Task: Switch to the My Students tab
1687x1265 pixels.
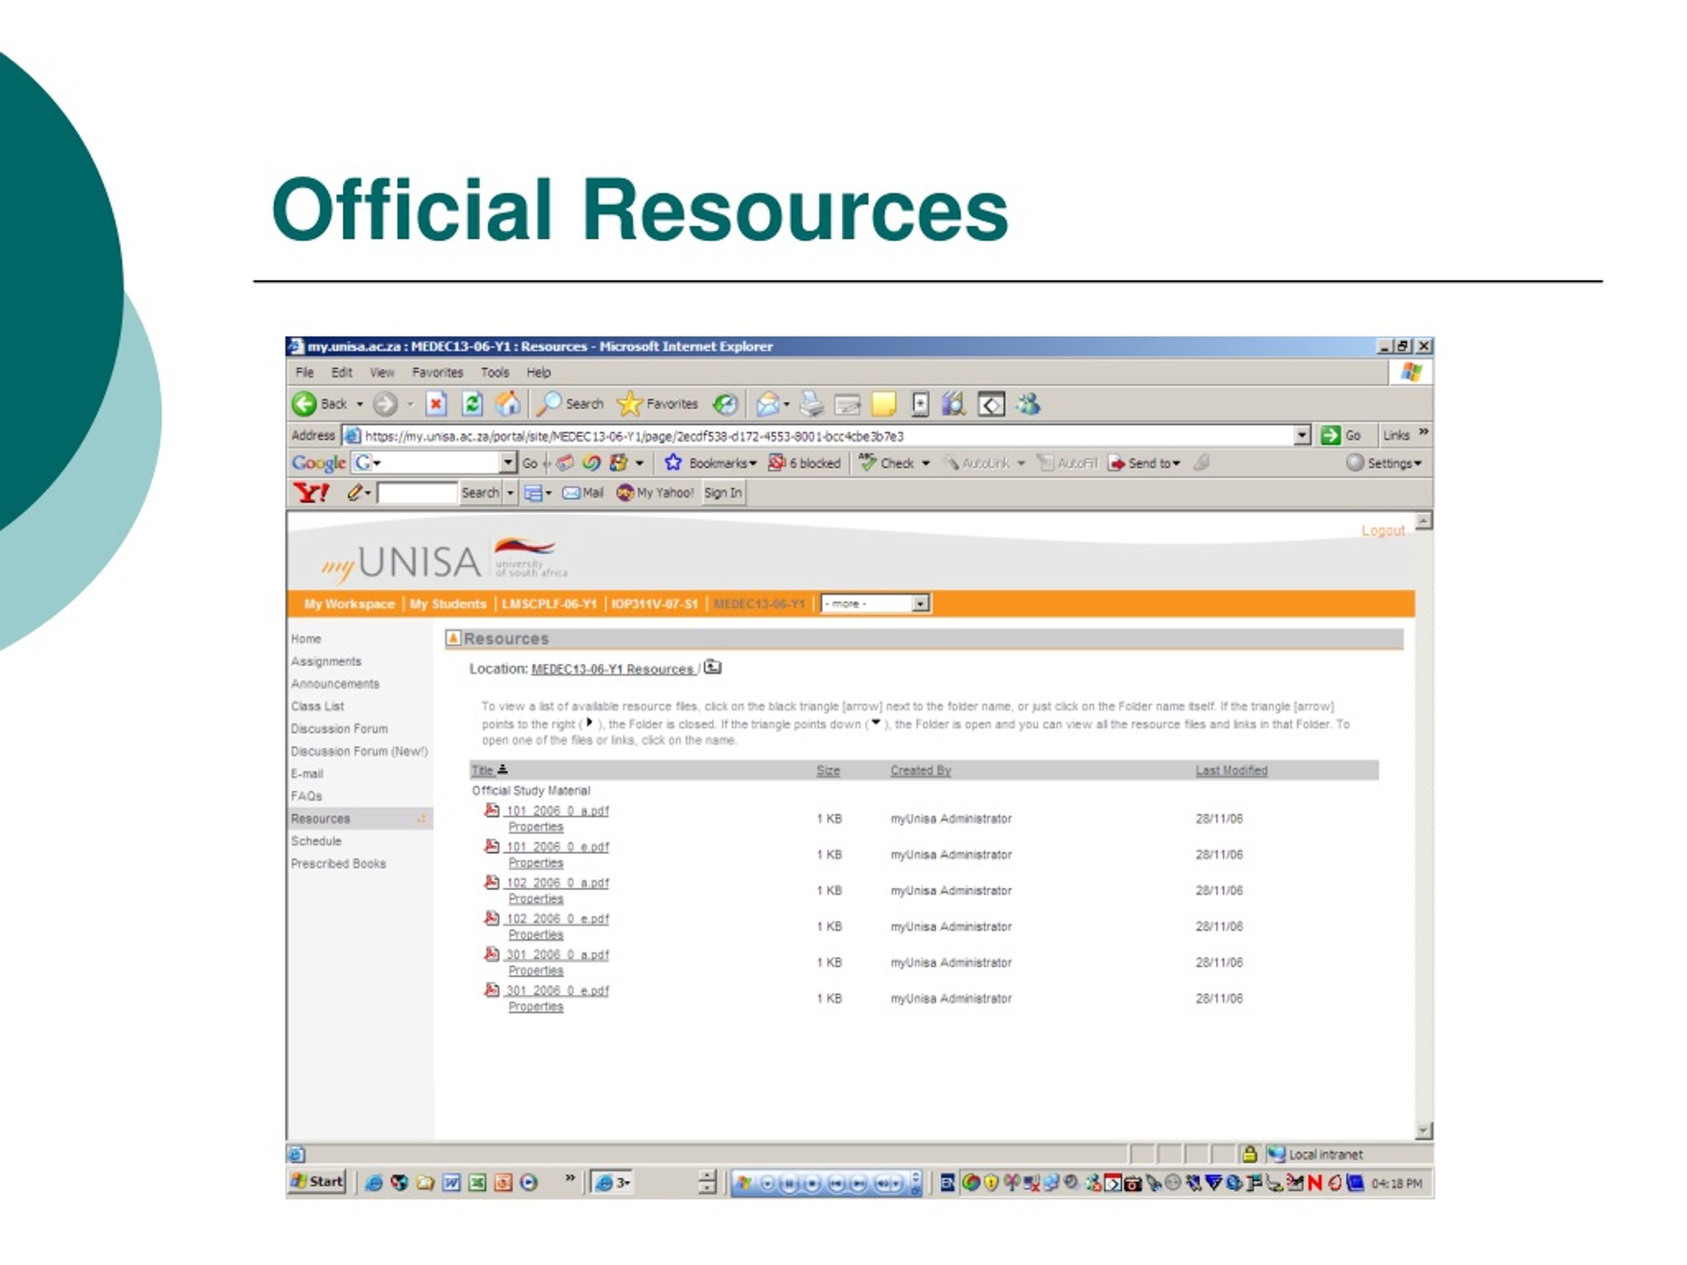Action: tap(447, 604)
